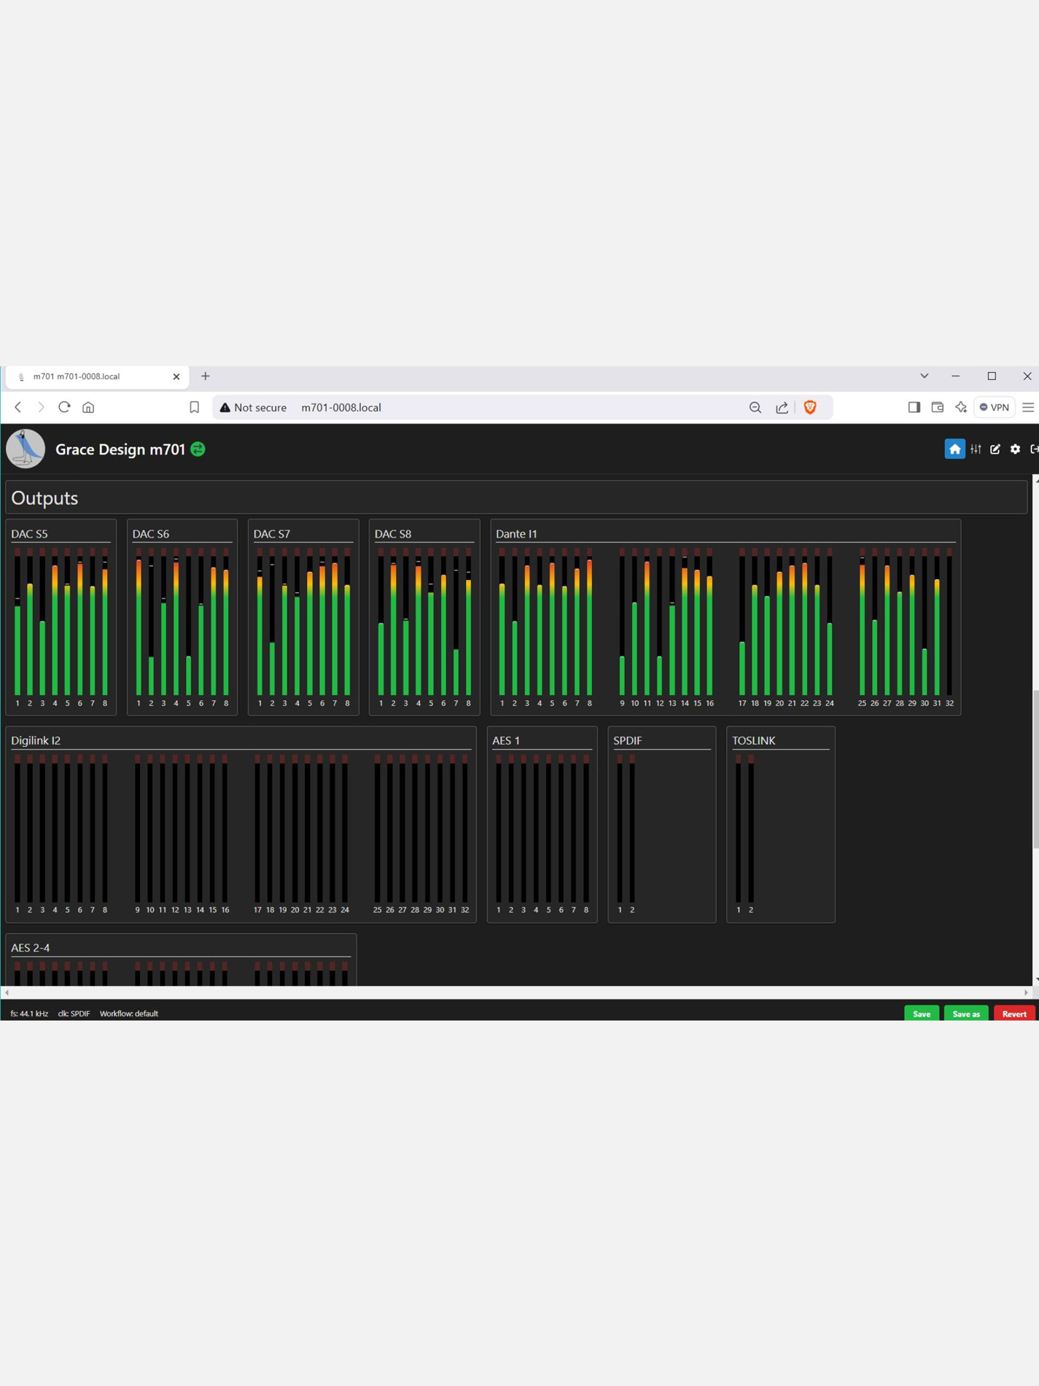The image size is (1039, 1386).
Task: Click the "clk: SPDIF" status entry
Action: click(74, 1014)
